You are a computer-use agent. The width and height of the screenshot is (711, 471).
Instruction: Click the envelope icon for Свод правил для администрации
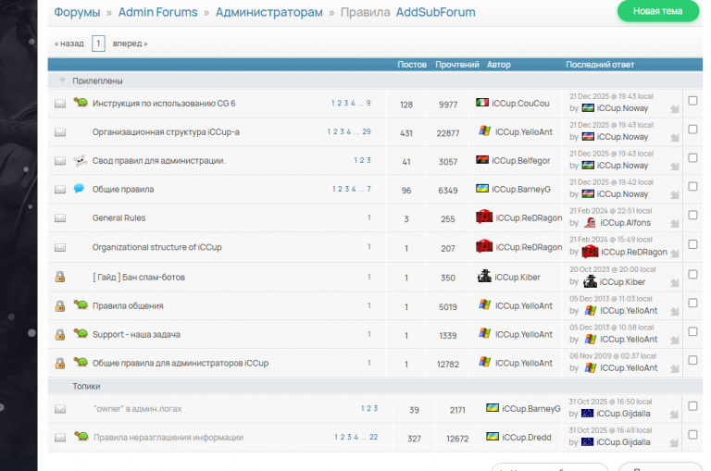point(60,161)
